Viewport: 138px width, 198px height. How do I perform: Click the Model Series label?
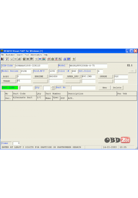11,71
